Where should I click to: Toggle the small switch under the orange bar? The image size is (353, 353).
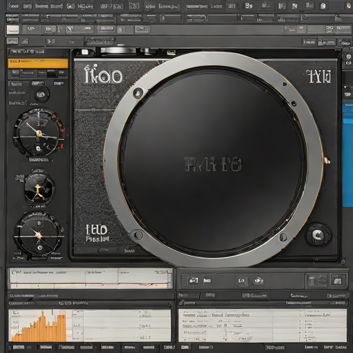click(52, 73)
